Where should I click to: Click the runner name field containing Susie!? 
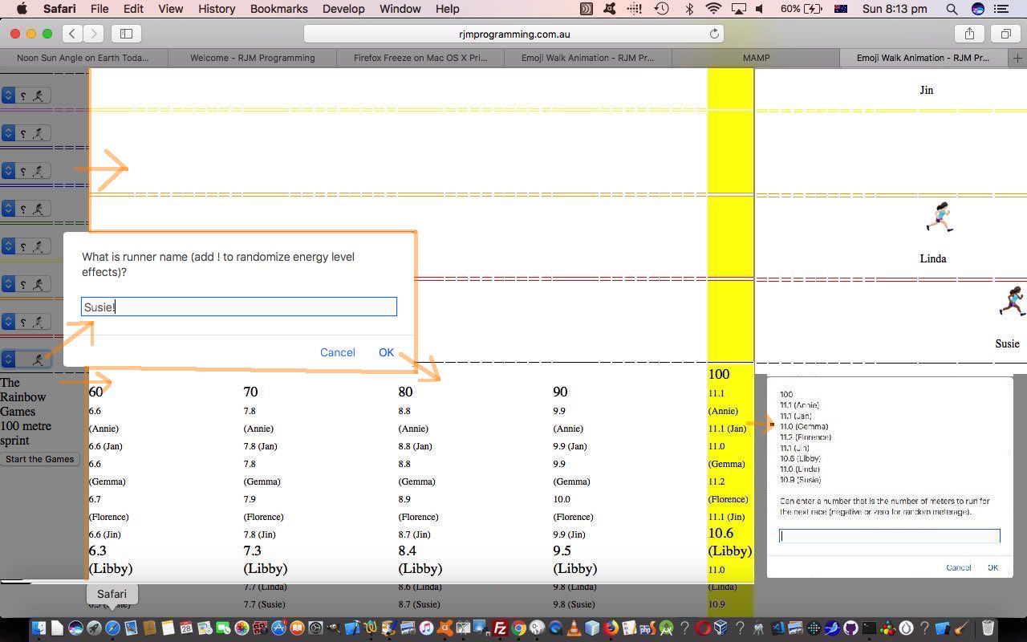coord(239,307)
